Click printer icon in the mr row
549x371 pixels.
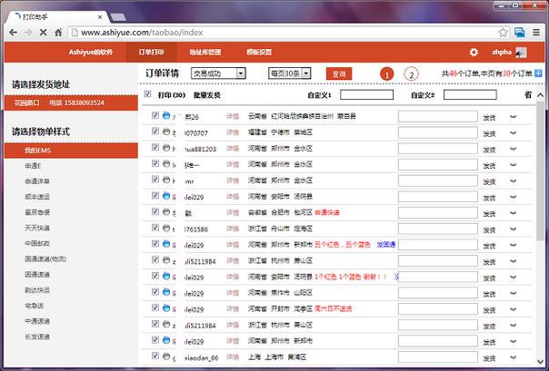(x=166, y=180)
